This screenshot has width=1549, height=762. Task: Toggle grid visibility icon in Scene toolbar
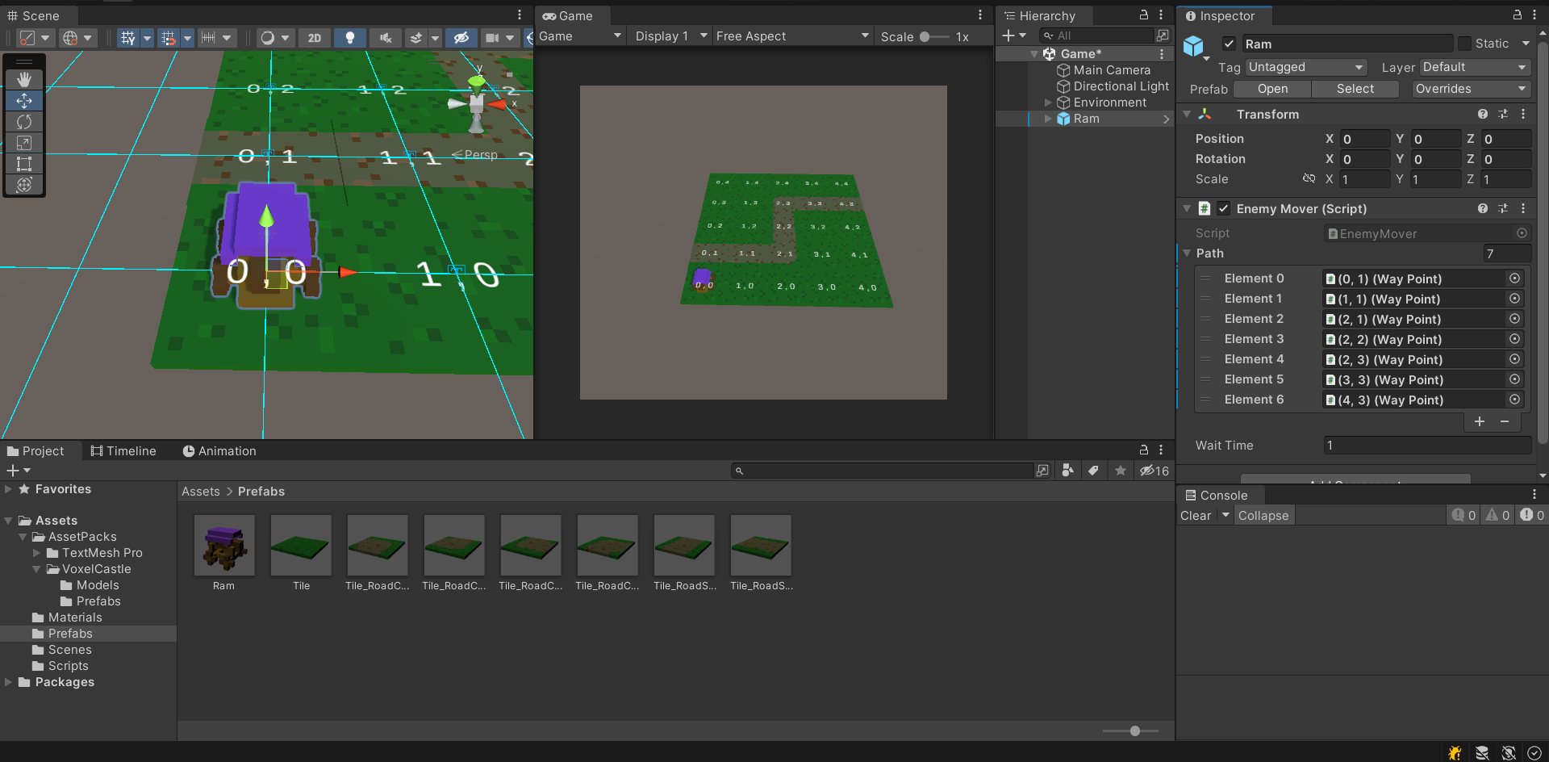click(127, 37)
